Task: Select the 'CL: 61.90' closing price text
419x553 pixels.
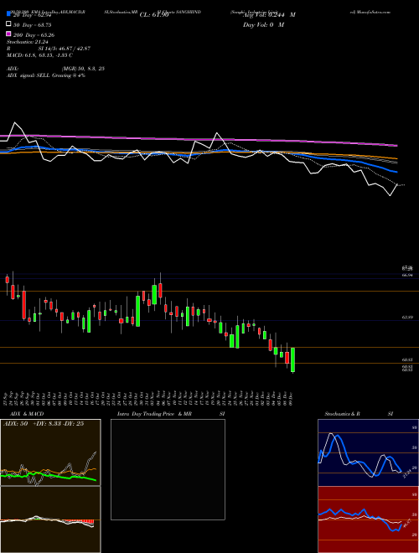Action: tap(154, 15)
